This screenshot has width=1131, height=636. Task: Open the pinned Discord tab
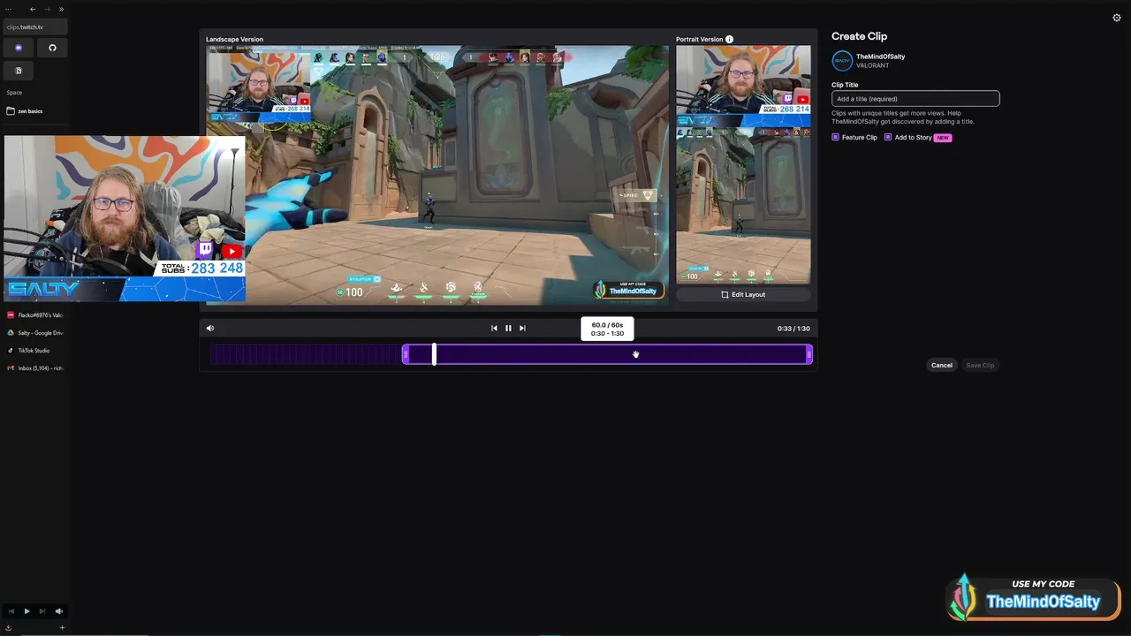tap(19, 48)
